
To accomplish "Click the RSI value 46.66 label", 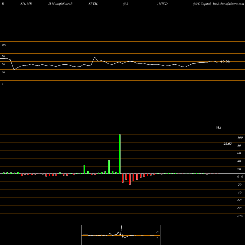I will (x=225, y=61).
